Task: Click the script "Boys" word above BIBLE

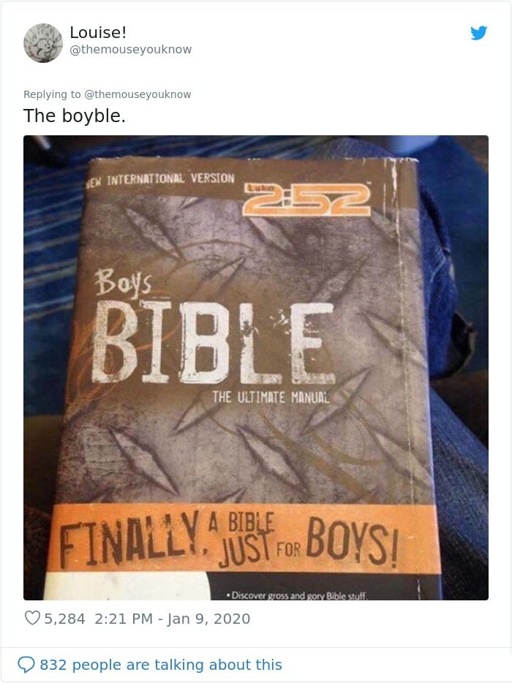Action: pyautogui.click(x=124, y=283)
